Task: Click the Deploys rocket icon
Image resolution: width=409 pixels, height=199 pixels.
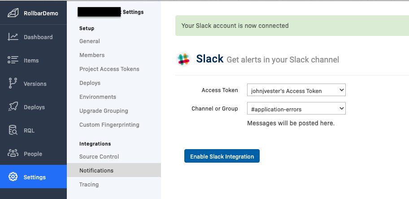Action: pos(13,107)
